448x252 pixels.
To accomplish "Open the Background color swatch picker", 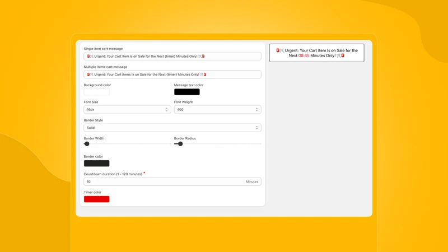I will coord(96,92).
